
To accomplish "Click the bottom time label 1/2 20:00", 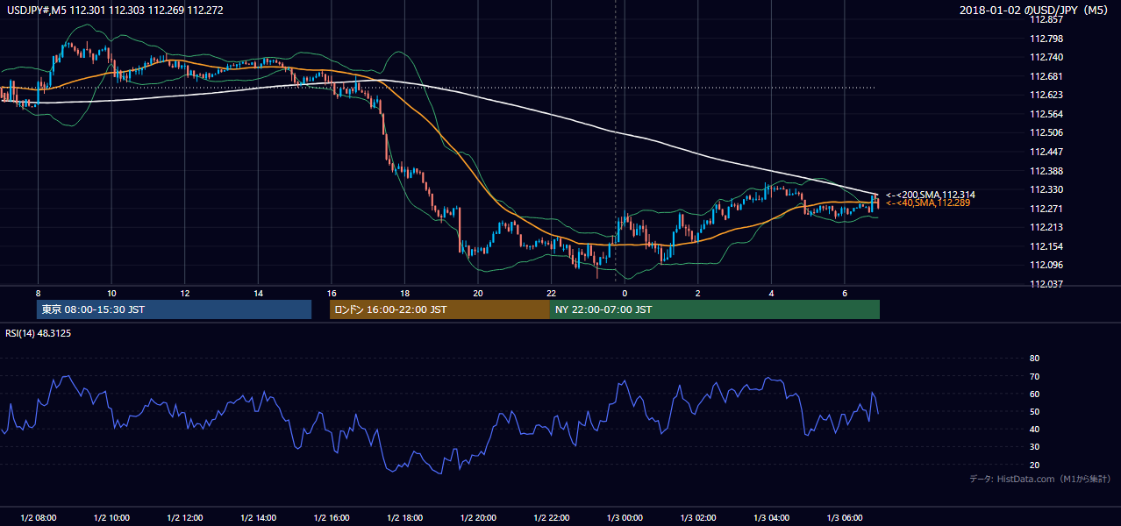I will coord(478,517).
